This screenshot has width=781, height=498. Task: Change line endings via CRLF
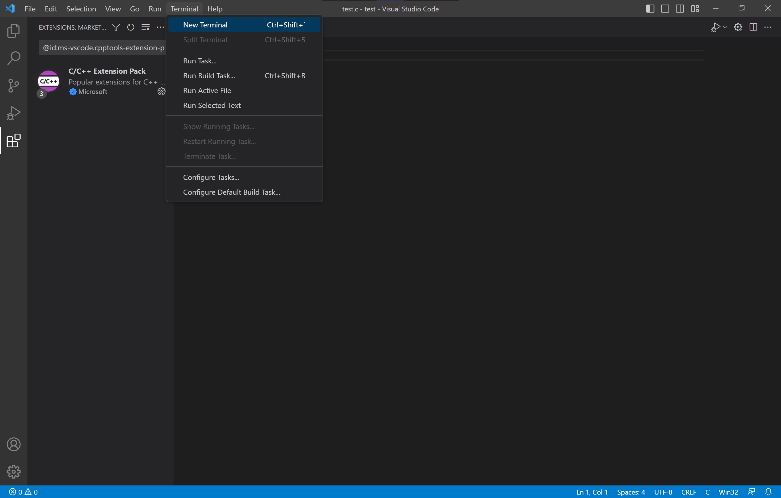point(689,492)
